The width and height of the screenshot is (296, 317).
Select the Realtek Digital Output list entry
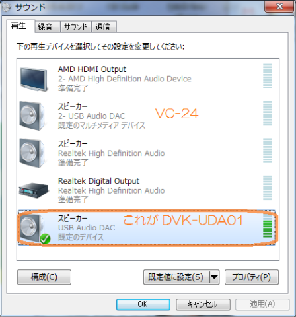[x=147, y=190]
